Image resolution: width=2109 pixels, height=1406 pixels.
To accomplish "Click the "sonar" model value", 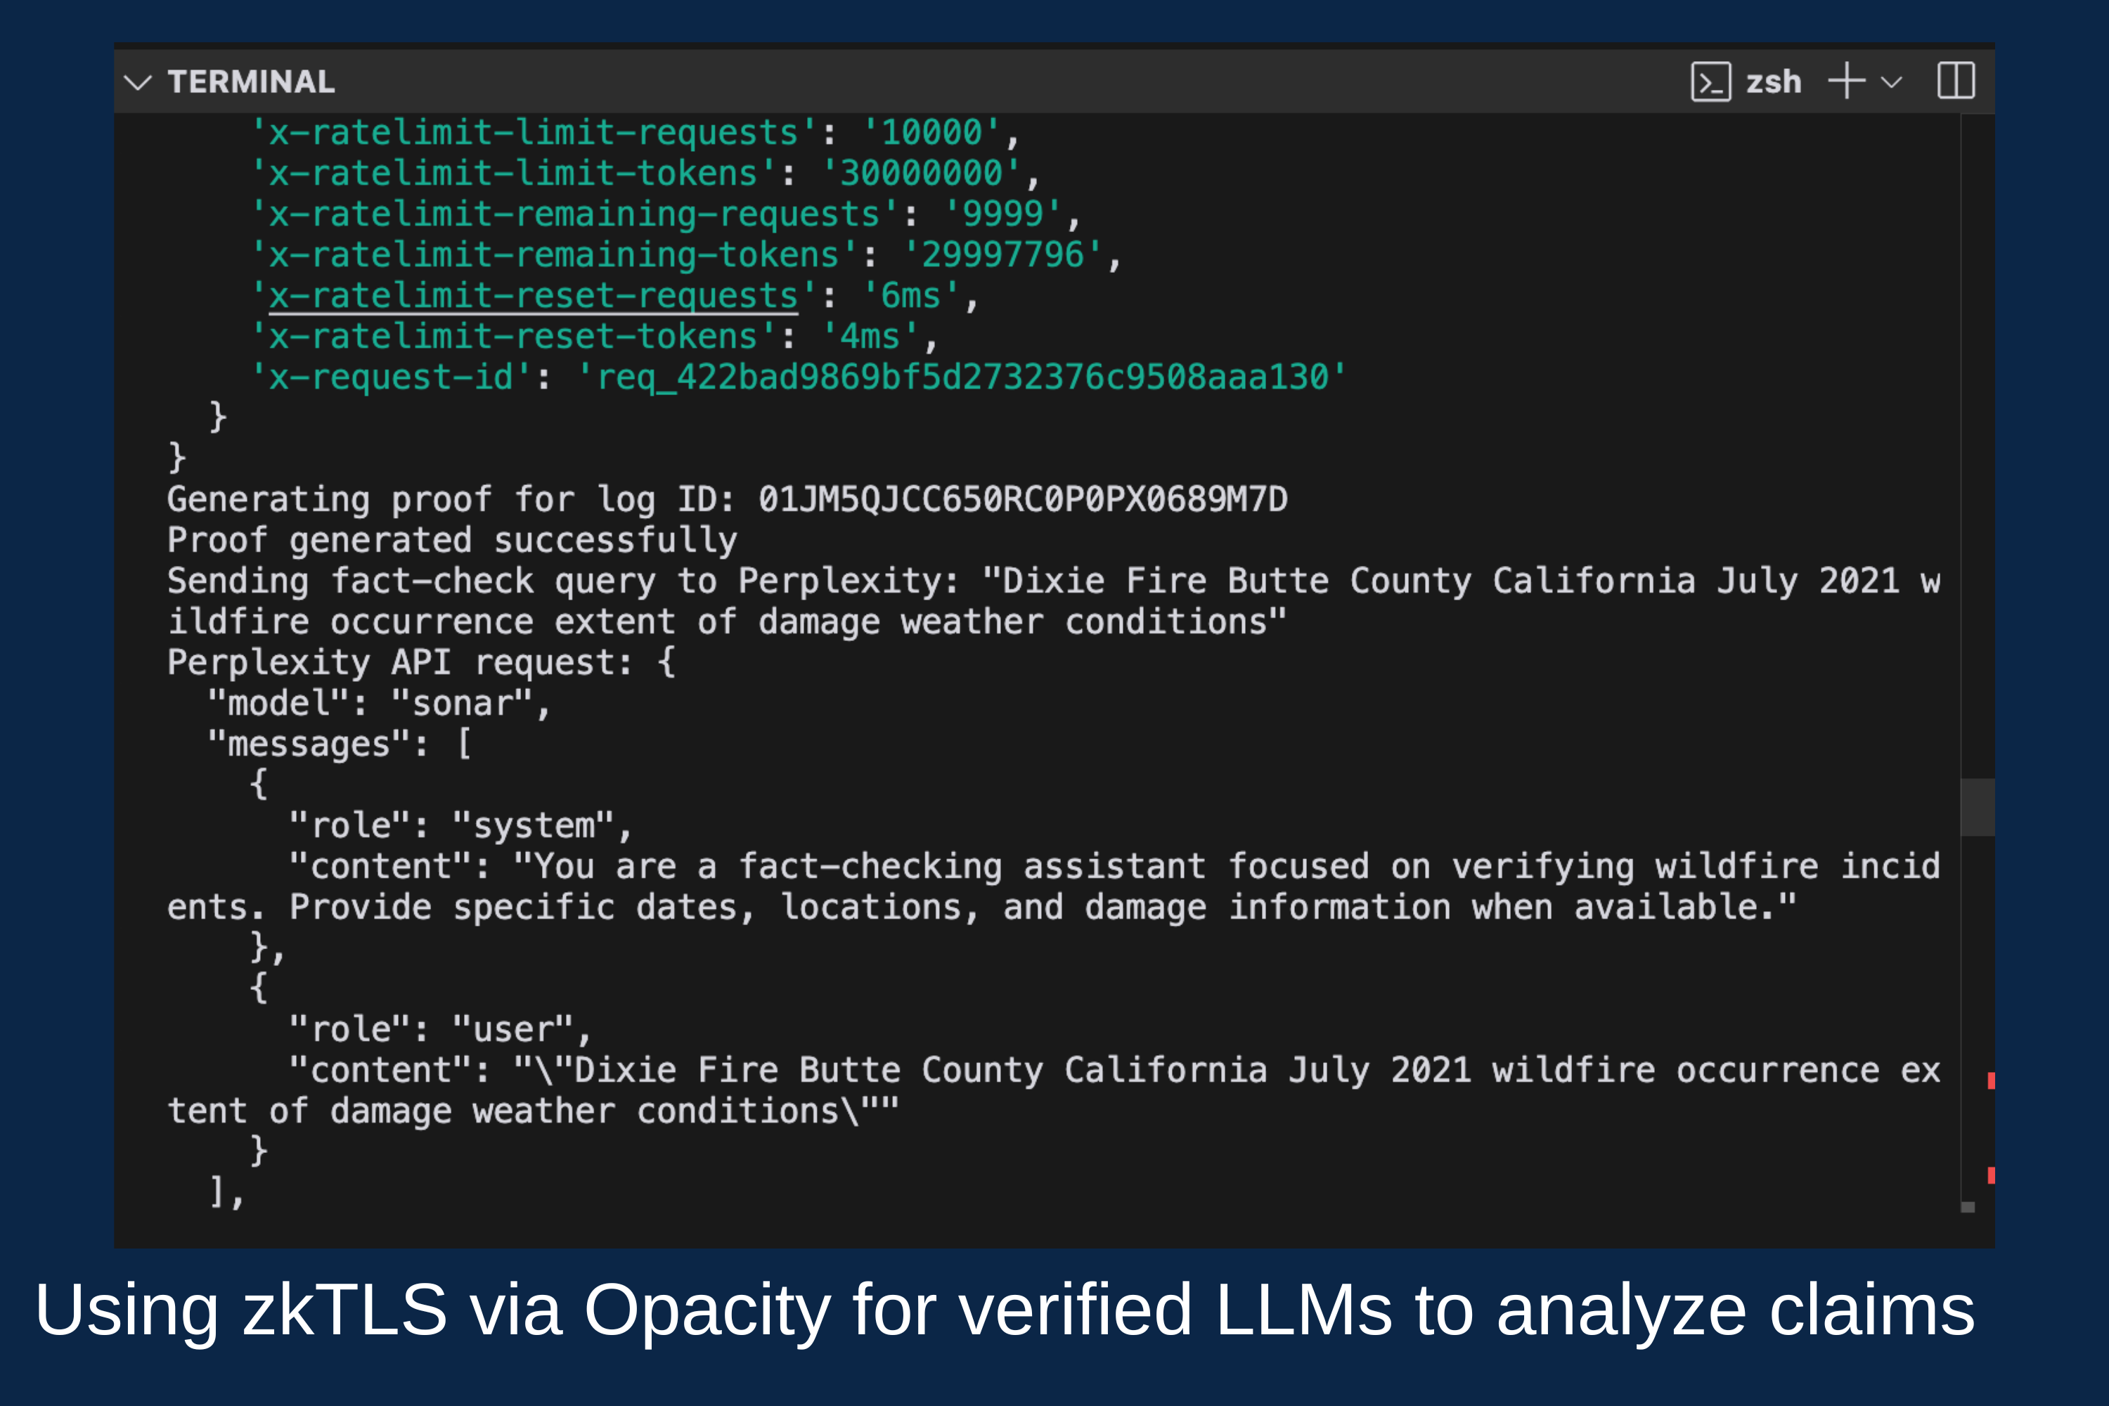I will click(463, 704).
